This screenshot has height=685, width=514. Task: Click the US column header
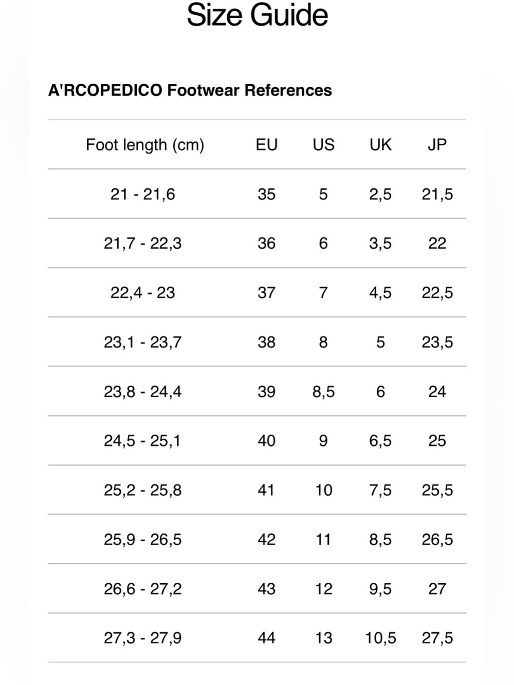pos(323,145)
